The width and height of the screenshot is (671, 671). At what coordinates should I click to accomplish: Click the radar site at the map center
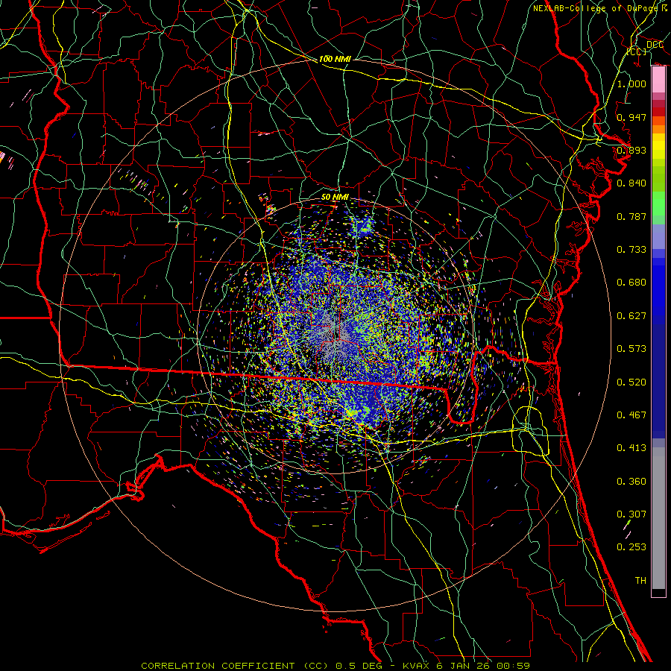tap(335, 335)
